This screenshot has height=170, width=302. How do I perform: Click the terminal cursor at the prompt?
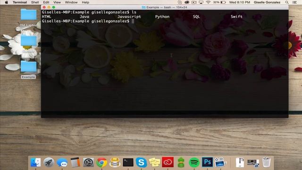[x=133, y=21]
